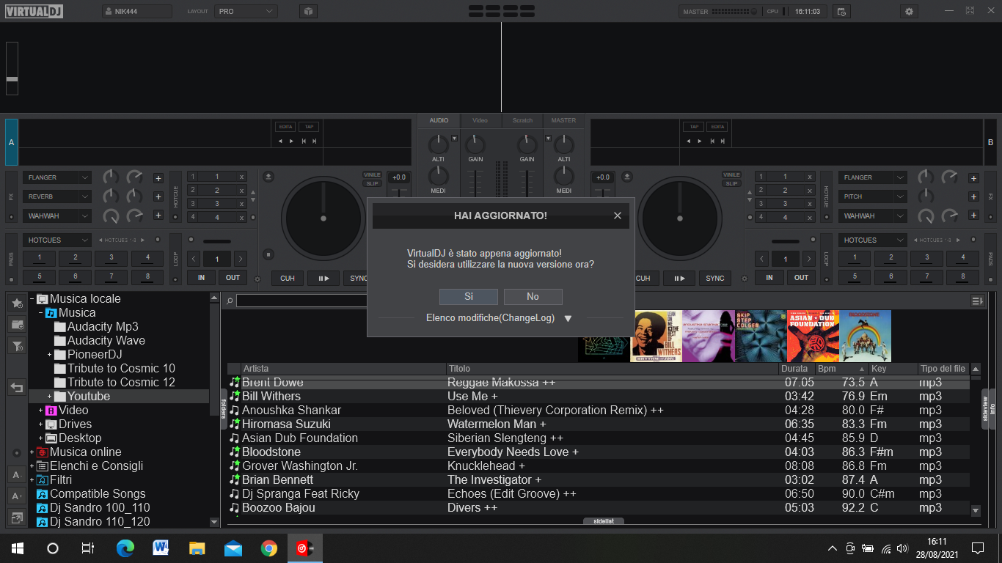Toggle SLIP mode on deck A
1002x563 pixels.
pyautogui.click(x=373, y=183)
